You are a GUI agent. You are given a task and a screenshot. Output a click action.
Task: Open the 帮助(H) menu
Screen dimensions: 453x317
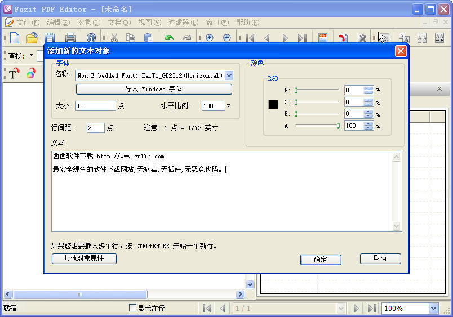(247, 22)
